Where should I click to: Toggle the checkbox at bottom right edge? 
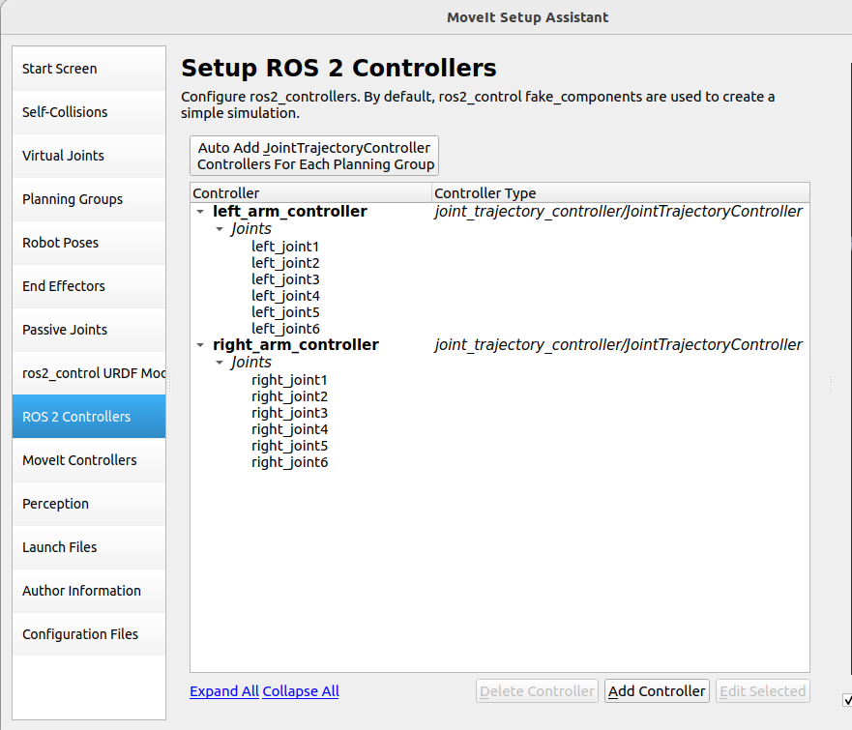point(848,700)
